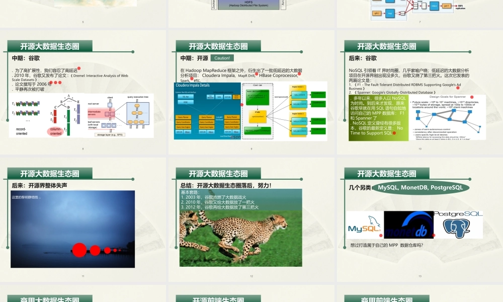This screenshot has width=503, height=302.
Task: Select the slide titled 后来：开源界整体失声
Action: pyautogui.click(x=83, y=219)
